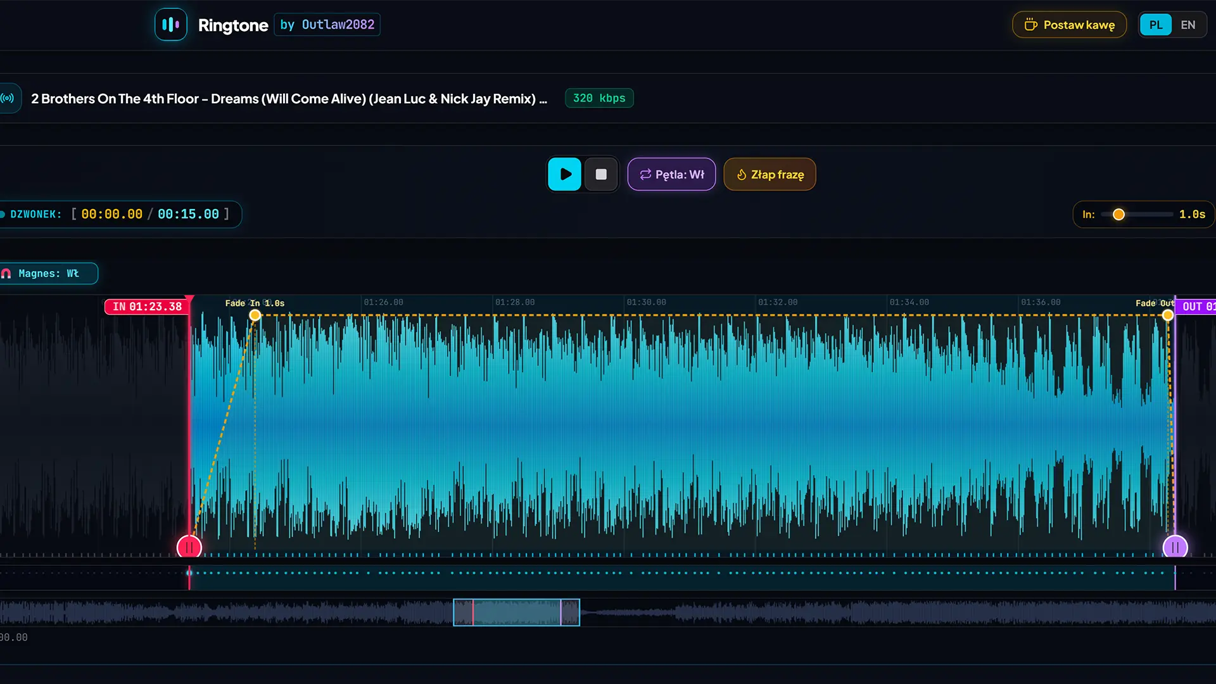Click the Fade In 1.0s label
1216x684 pixels.
(x=255, y=303)
